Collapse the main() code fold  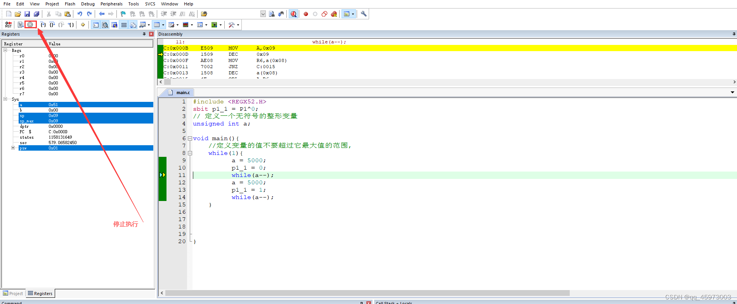click(x=190, y=138)
